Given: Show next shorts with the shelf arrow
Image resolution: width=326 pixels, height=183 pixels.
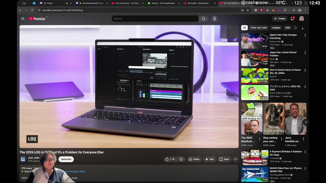Looking at the screenshot, I should [306, 122].
